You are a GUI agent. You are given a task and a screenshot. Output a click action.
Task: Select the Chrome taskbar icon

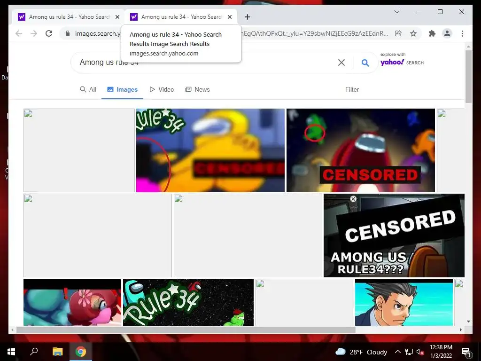point(81,352)
